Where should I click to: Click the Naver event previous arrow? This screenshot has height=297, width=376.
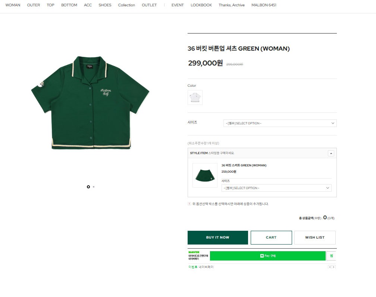[329, 267]
